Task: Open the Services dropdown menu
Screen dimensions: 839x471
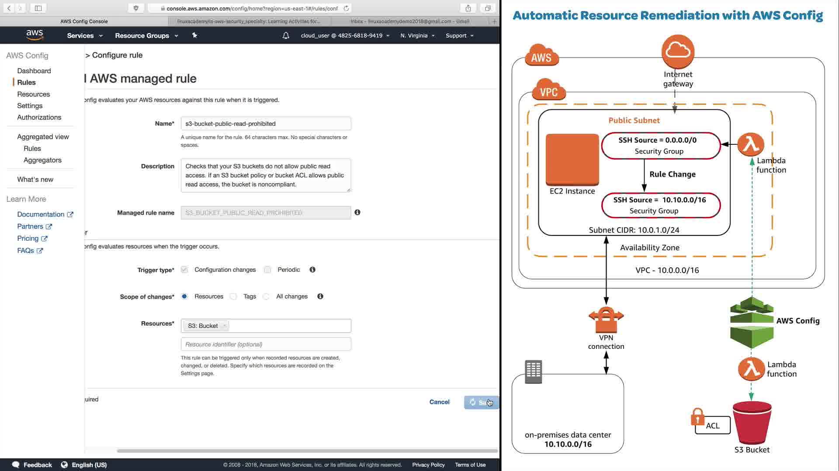Action: click(85, 36)
